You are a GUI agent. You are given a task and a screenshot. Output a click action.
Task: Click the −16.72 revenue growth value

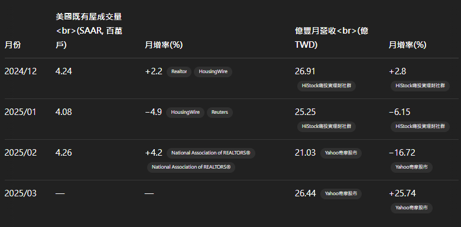point(402,153)
